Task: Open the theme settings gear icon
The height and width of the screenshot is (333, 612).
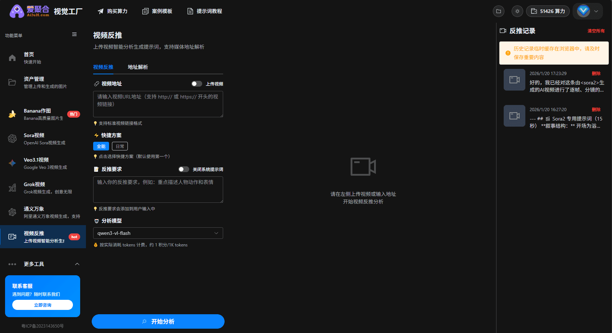Action: (x=517, y=11)
